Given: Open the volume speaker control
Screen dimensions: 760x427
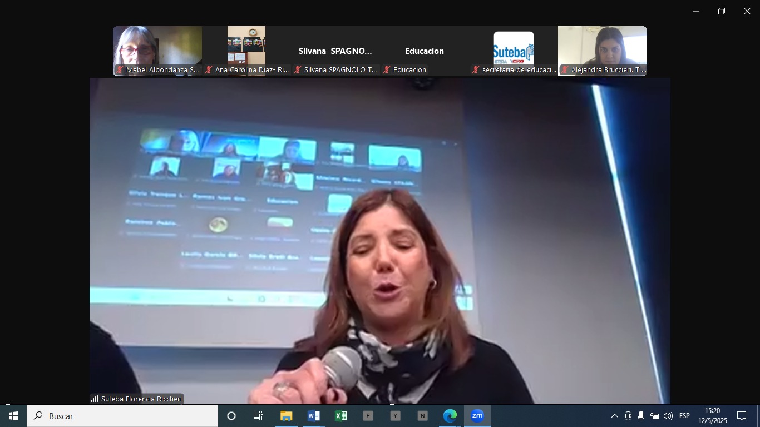Looking at the screenshot, I should click(668, 416).
